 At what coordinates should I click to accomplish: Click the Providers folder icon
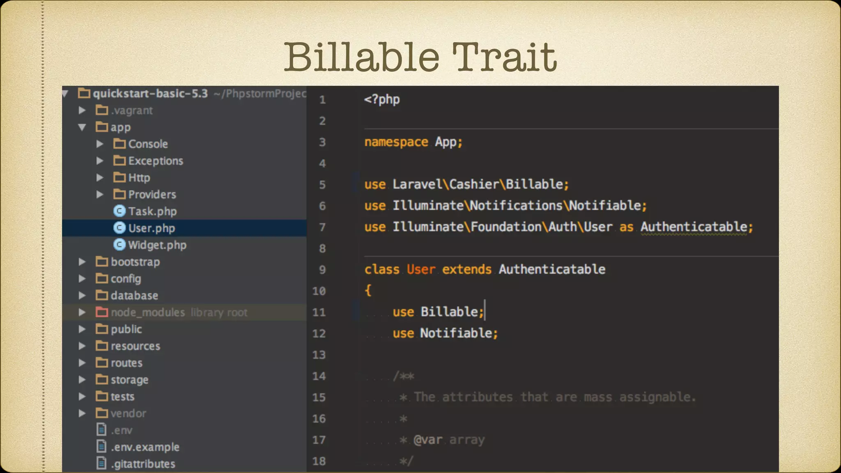119,194
